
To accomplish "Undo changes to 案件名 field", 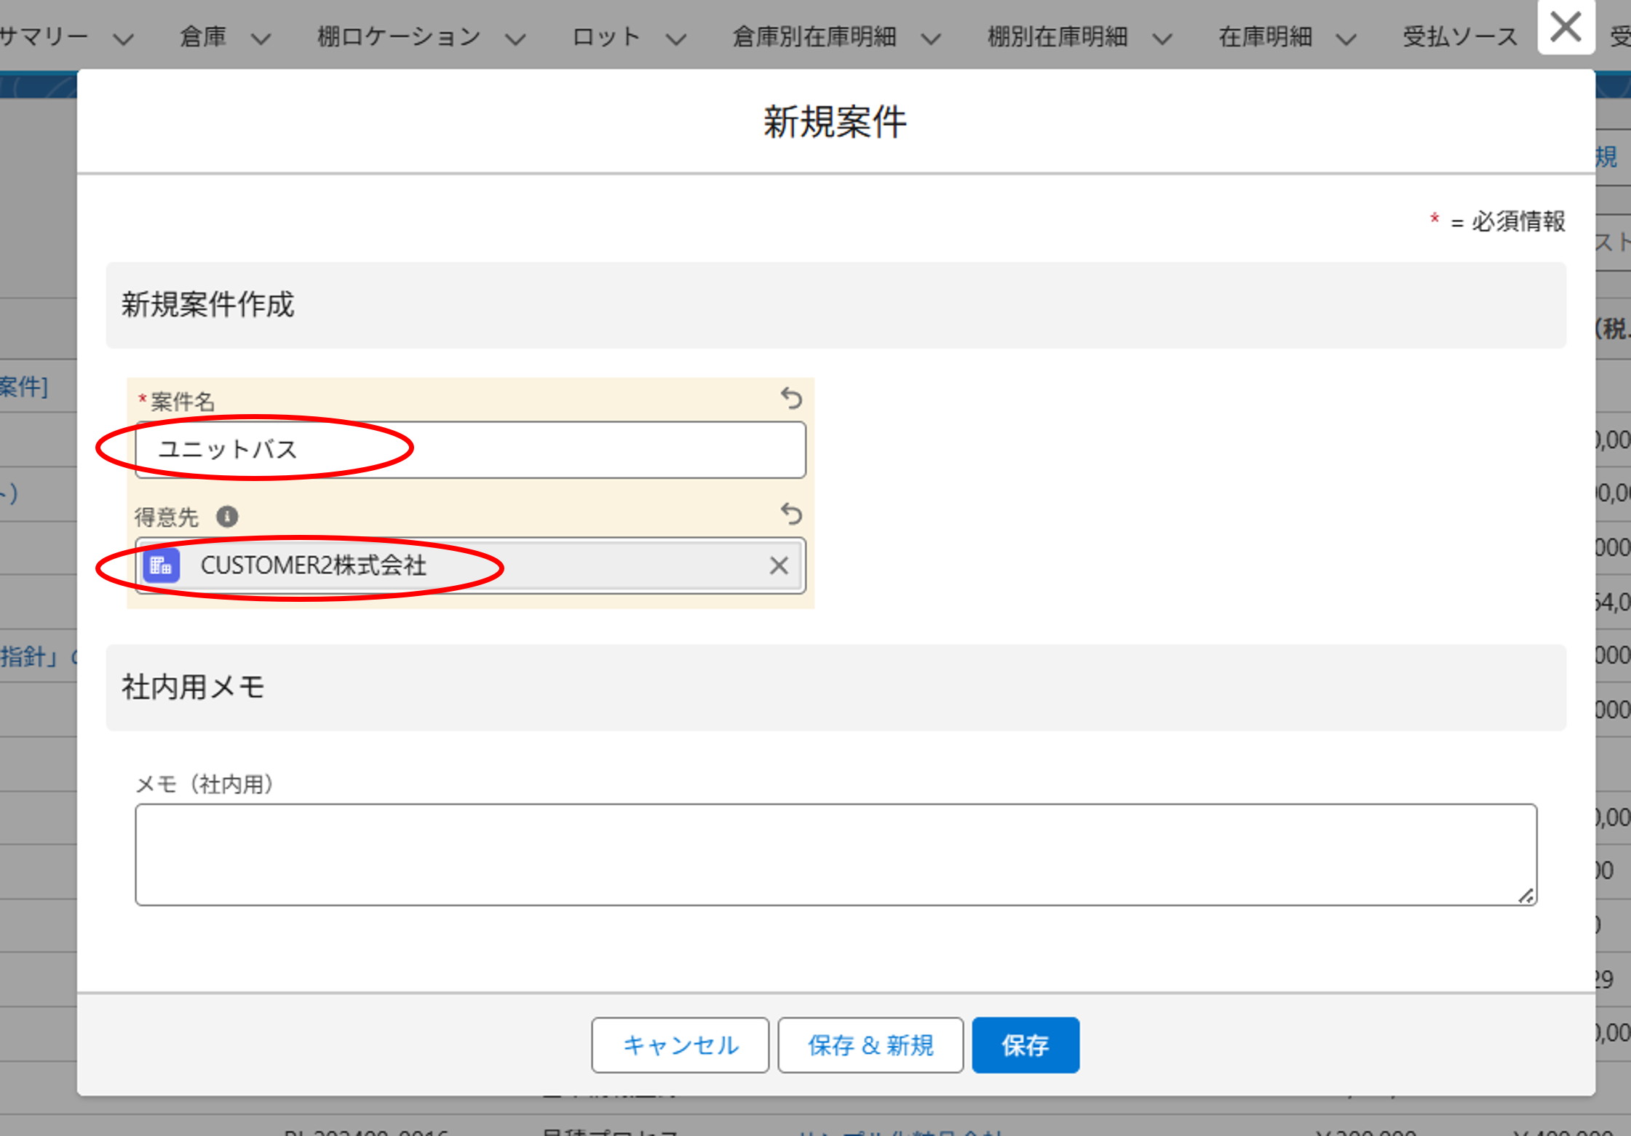I will [791, 399].
